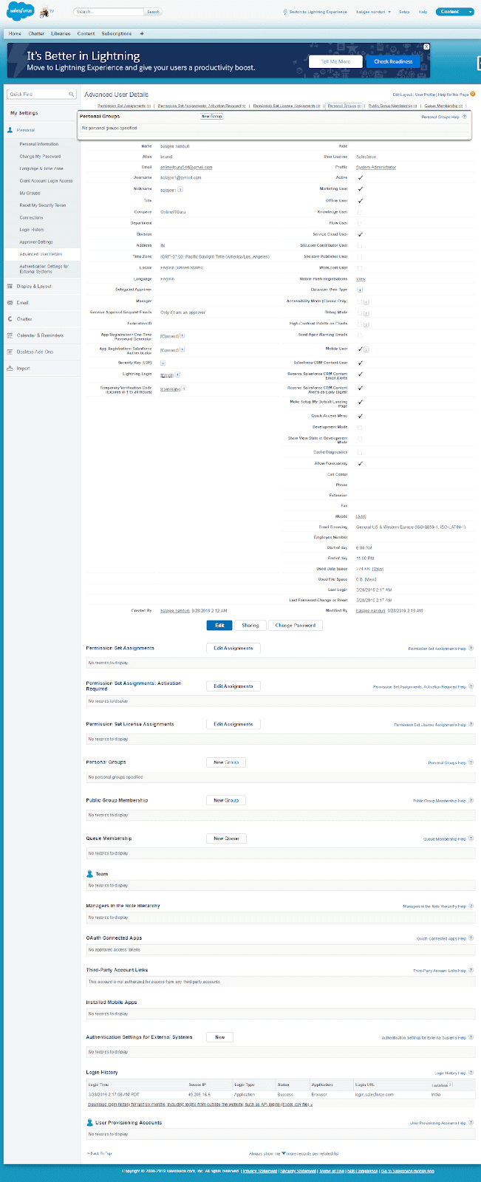Click the Salesforce cloud logo
Screen dimensions: 481x1182
(21, 12)
